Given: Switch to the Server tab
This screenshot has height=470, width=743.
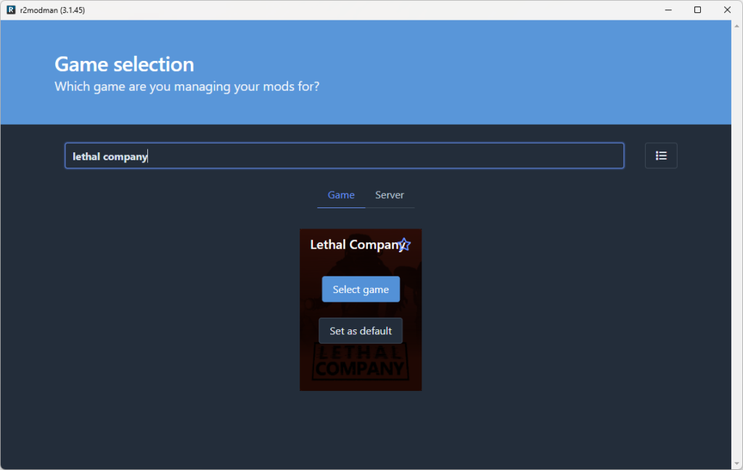Looking at the screenshot, I should click(390, 195).
